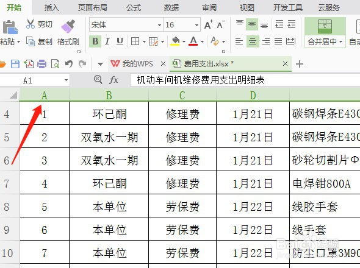Image resolution: width=360 pixels, height=268 pixels.
Task: Toggle Italic formatting
Action: pos(107,41)
